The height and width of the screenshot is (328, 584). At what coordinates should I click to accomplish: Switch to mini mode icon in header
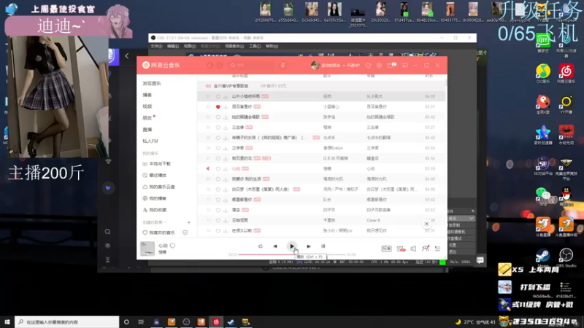(405, 66)
